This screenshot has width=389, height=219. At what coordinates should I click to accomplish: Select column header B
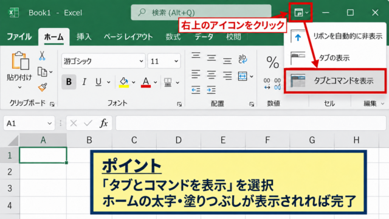[x=89, y=140]
